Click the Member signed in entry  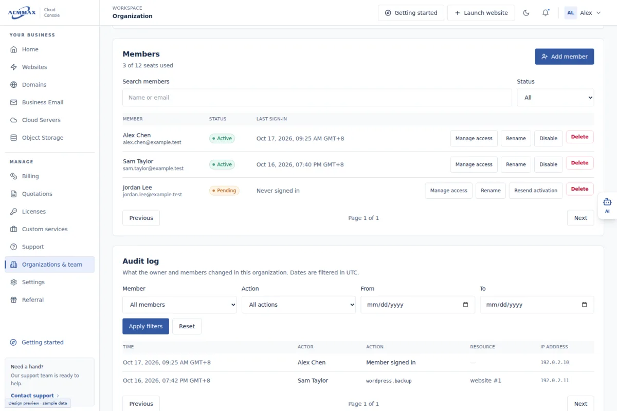point(391,363)
